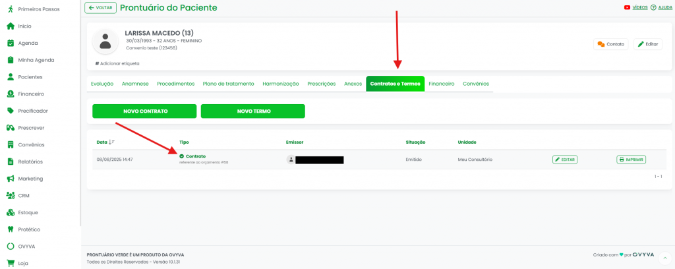
Task: Click EDITAR on the contract row
Action: [565, 160]
